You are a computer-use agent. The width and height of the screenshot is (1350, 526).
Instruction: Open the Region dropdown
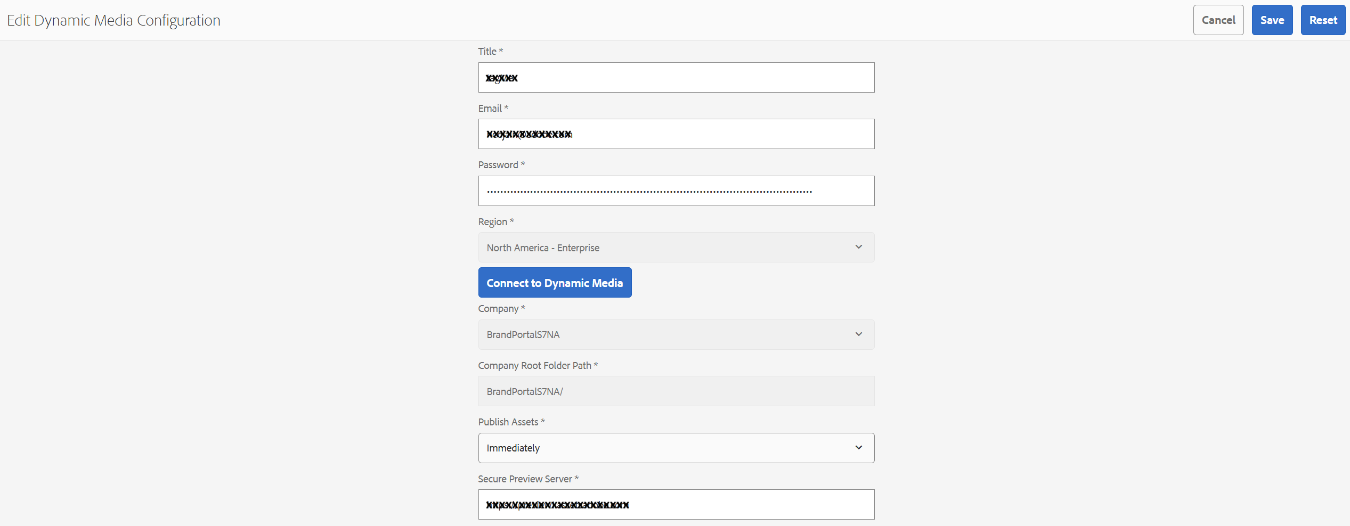(676, 248)
